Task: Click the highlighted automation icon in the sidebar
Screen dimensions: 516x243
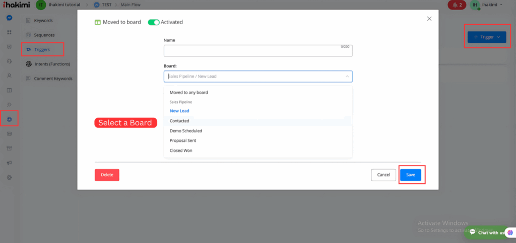Action: point(10,119)
